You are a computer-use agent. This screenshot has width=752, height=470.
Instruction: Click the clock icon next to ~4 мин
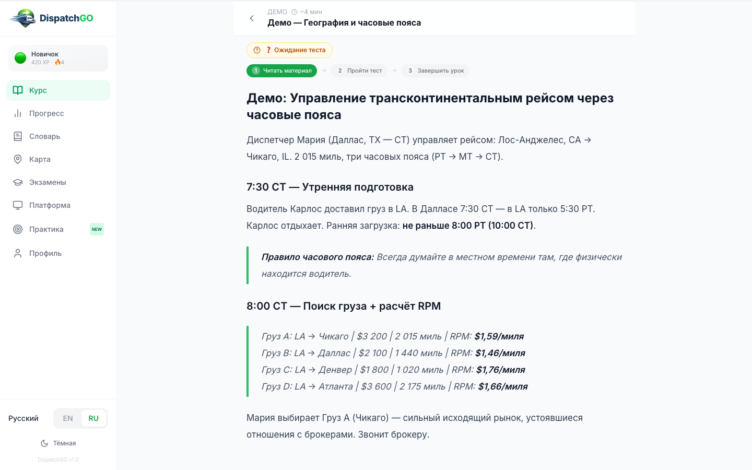295,12
